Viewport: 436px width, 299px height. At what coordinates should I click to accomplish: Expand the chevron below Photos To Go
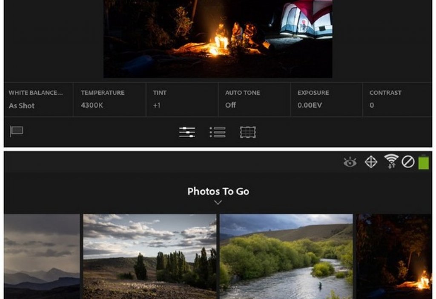(x=218, y=203)
